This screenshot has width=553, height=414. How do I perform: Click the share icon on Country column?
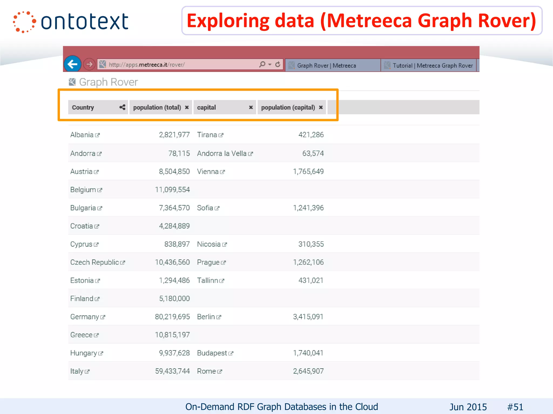click(122, 107)
